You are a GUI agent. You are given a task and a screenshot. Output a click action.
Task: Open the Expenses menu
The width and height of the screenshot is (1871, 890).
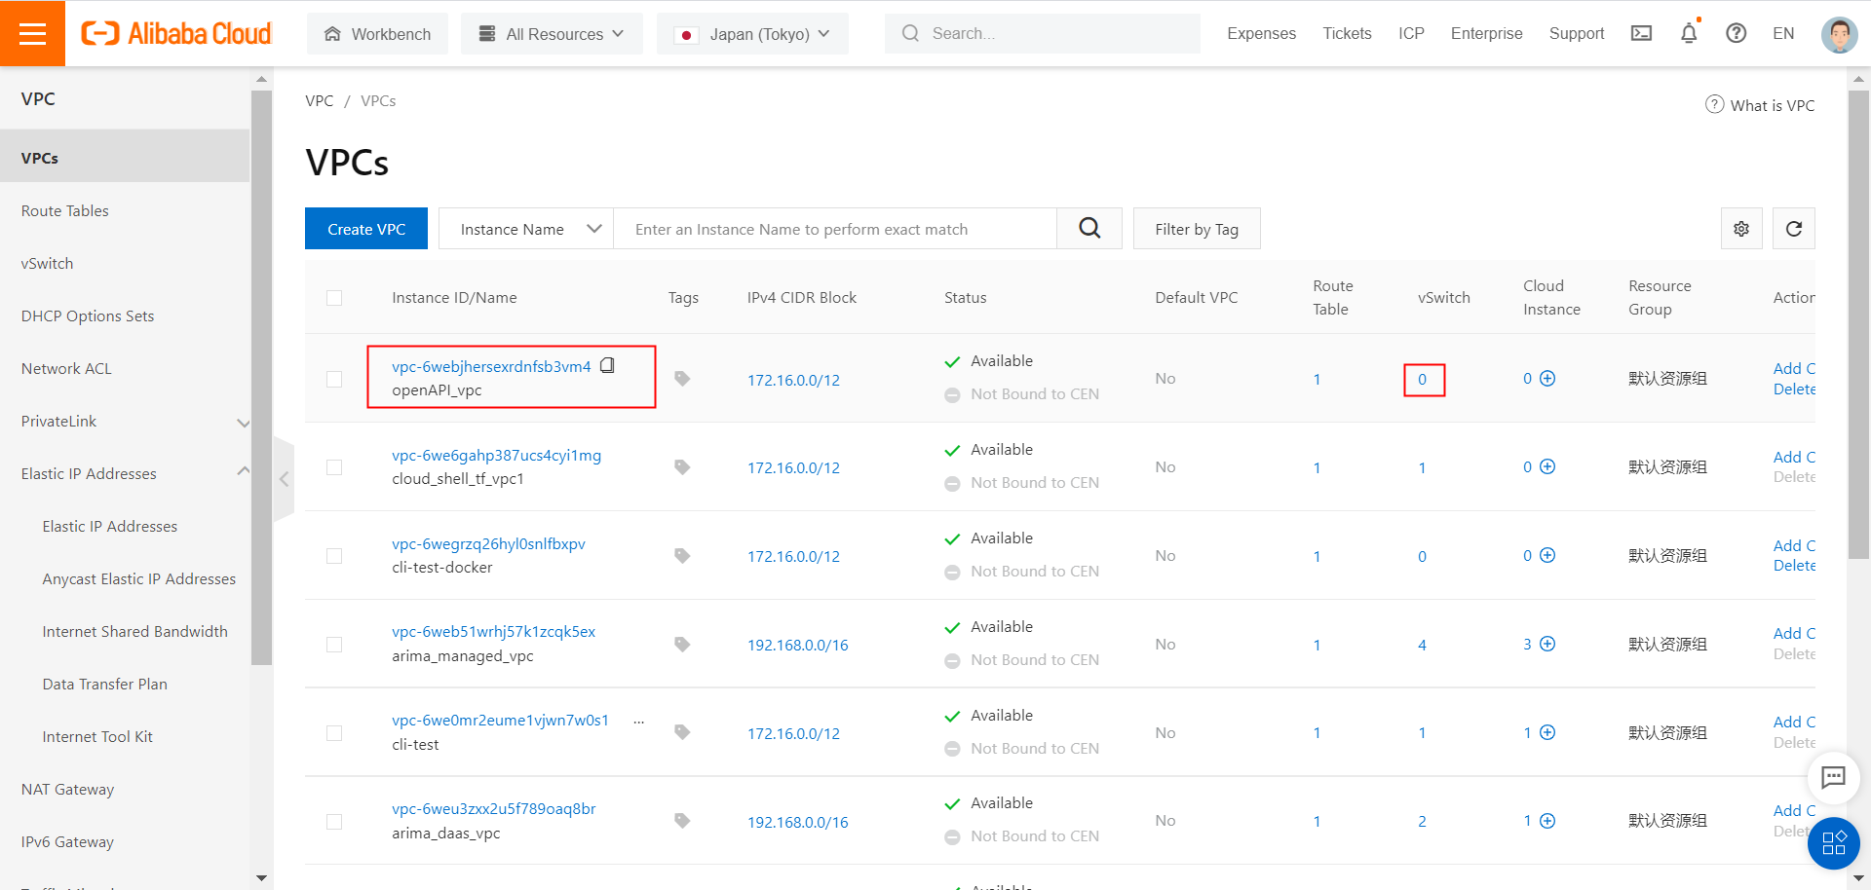click(1261, 33)
